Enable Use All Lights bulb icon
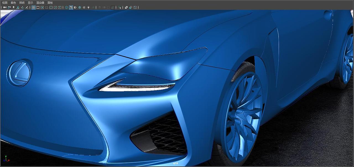354x167 pixels. (88, 7)
